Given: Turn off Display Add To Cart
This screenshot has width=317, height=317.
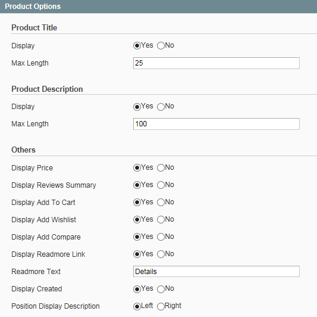Looking at the screenshot, I should click(161, 202).
